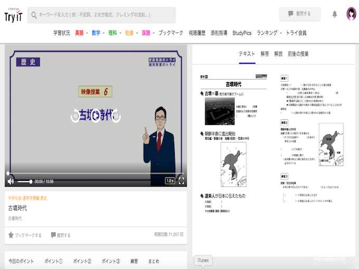Bookmark this lesson with star icon
Viewport: 359px width, 269px height.
(11, 235)
